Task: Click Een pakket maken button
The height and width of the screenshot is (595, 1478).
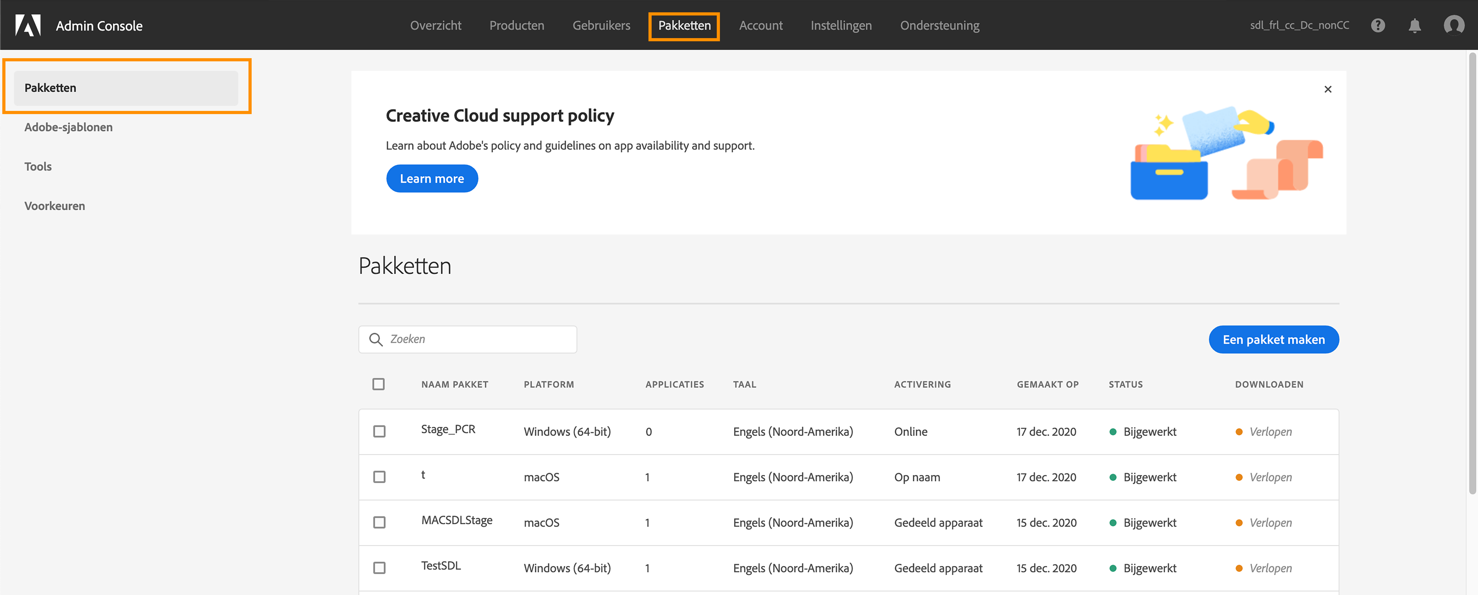Action: (x=1273, y=339)
